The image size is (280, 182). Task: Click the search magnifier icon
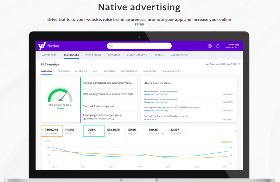tap(111, 46)
